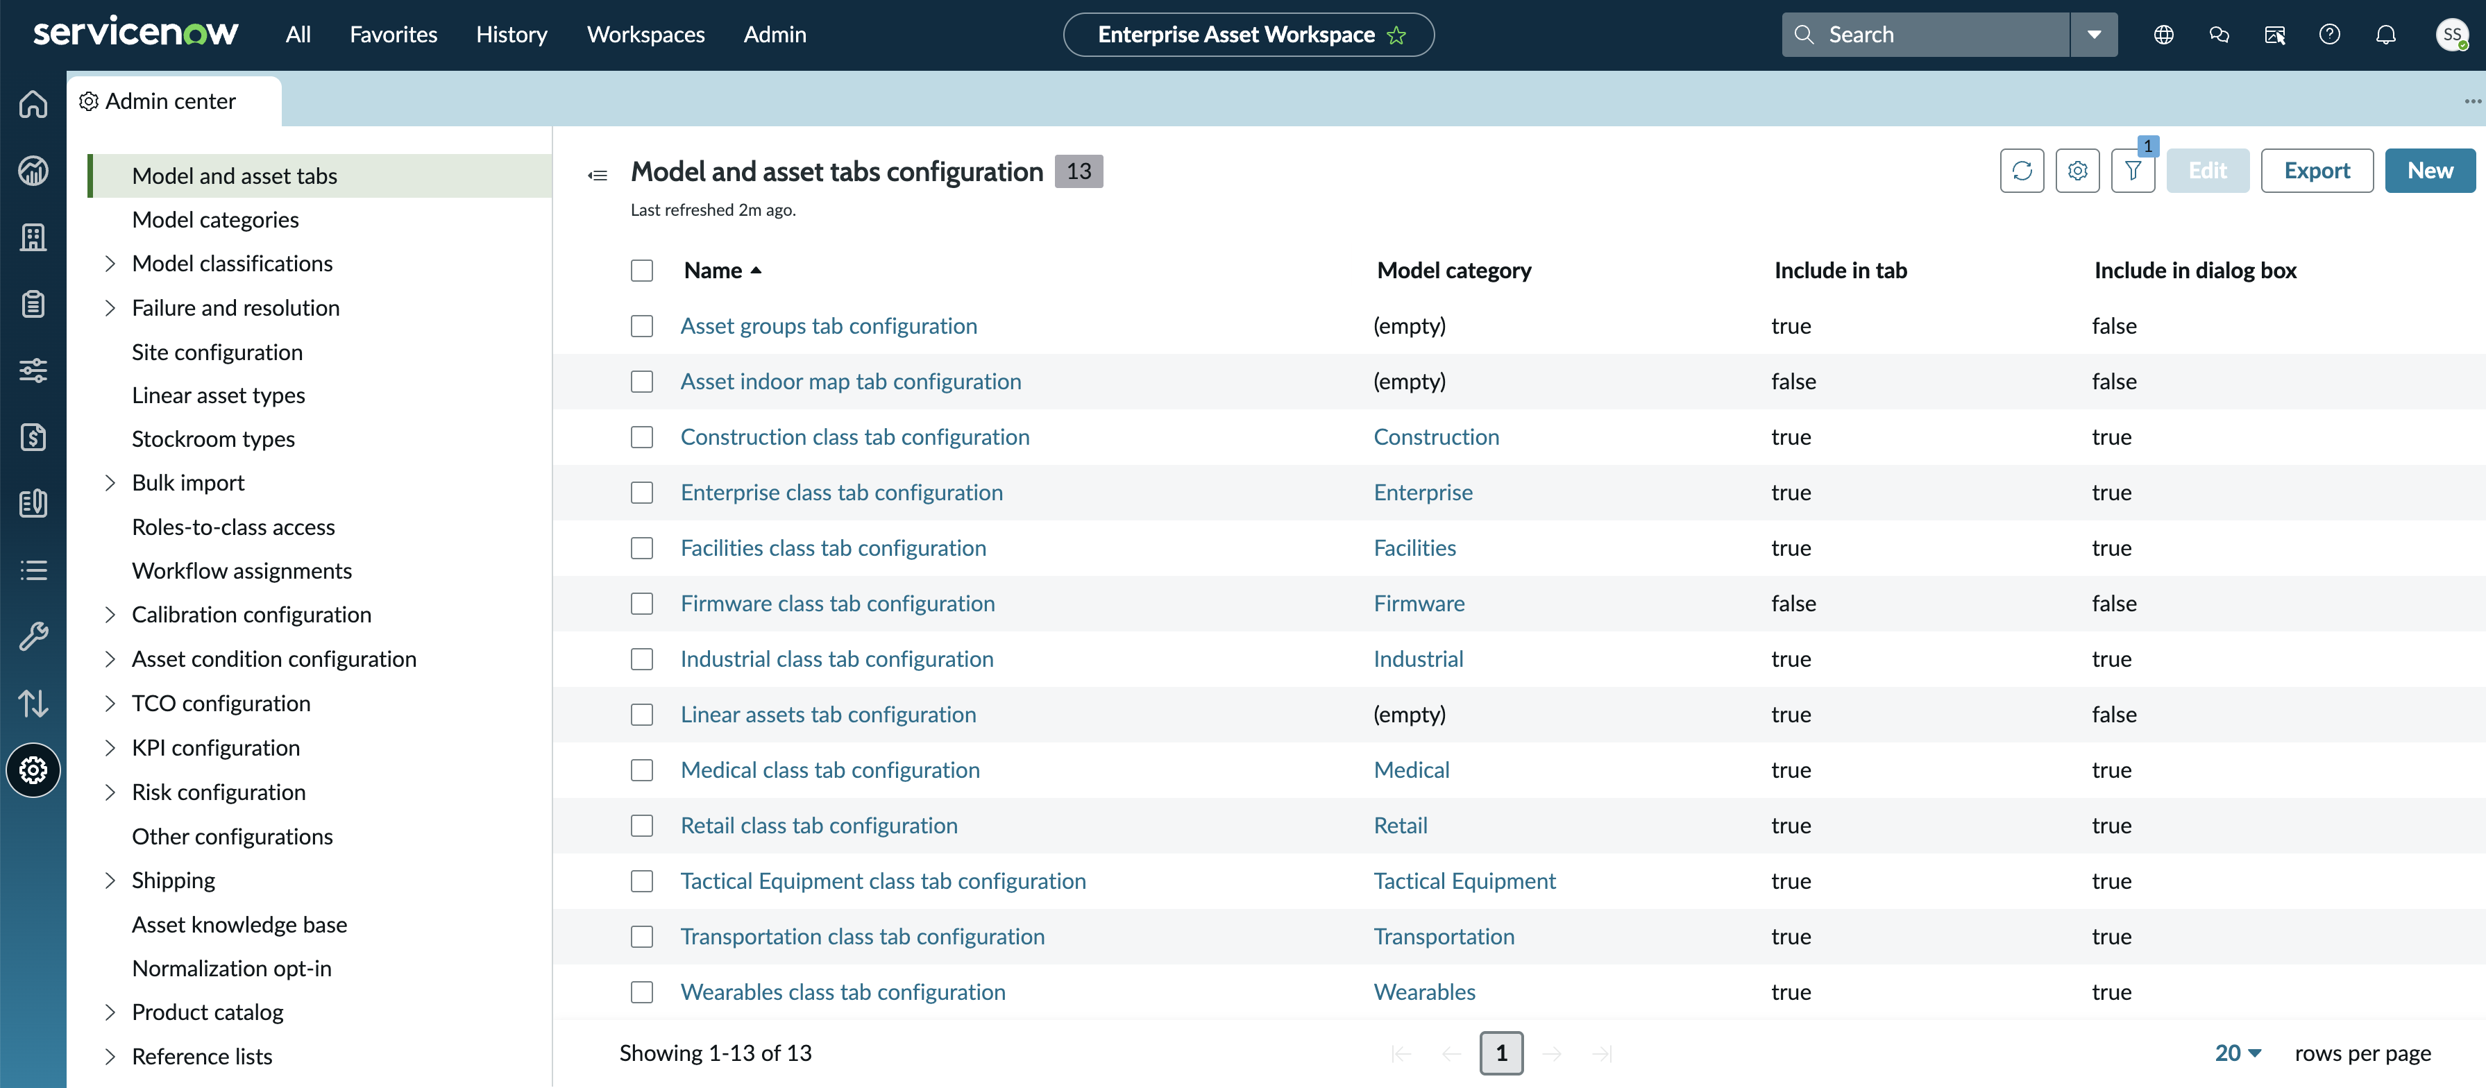
Task: Open the book and ruler icon in sidebar
Action: 33,504
